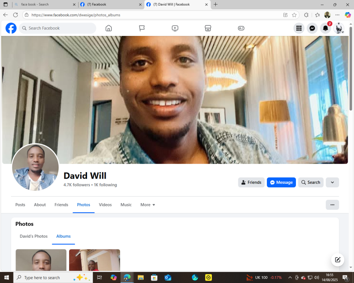Open the Messenger icon
Image resolution: width=354 pixels, height=283 pixels.
click(x=312, y=28)
